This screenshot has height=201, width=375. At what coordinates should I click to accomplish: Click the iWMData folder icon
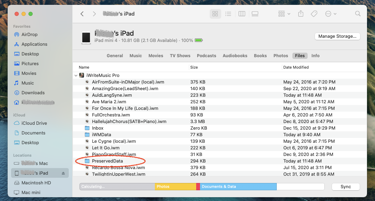pyautogui.click(x=87, y=135)
